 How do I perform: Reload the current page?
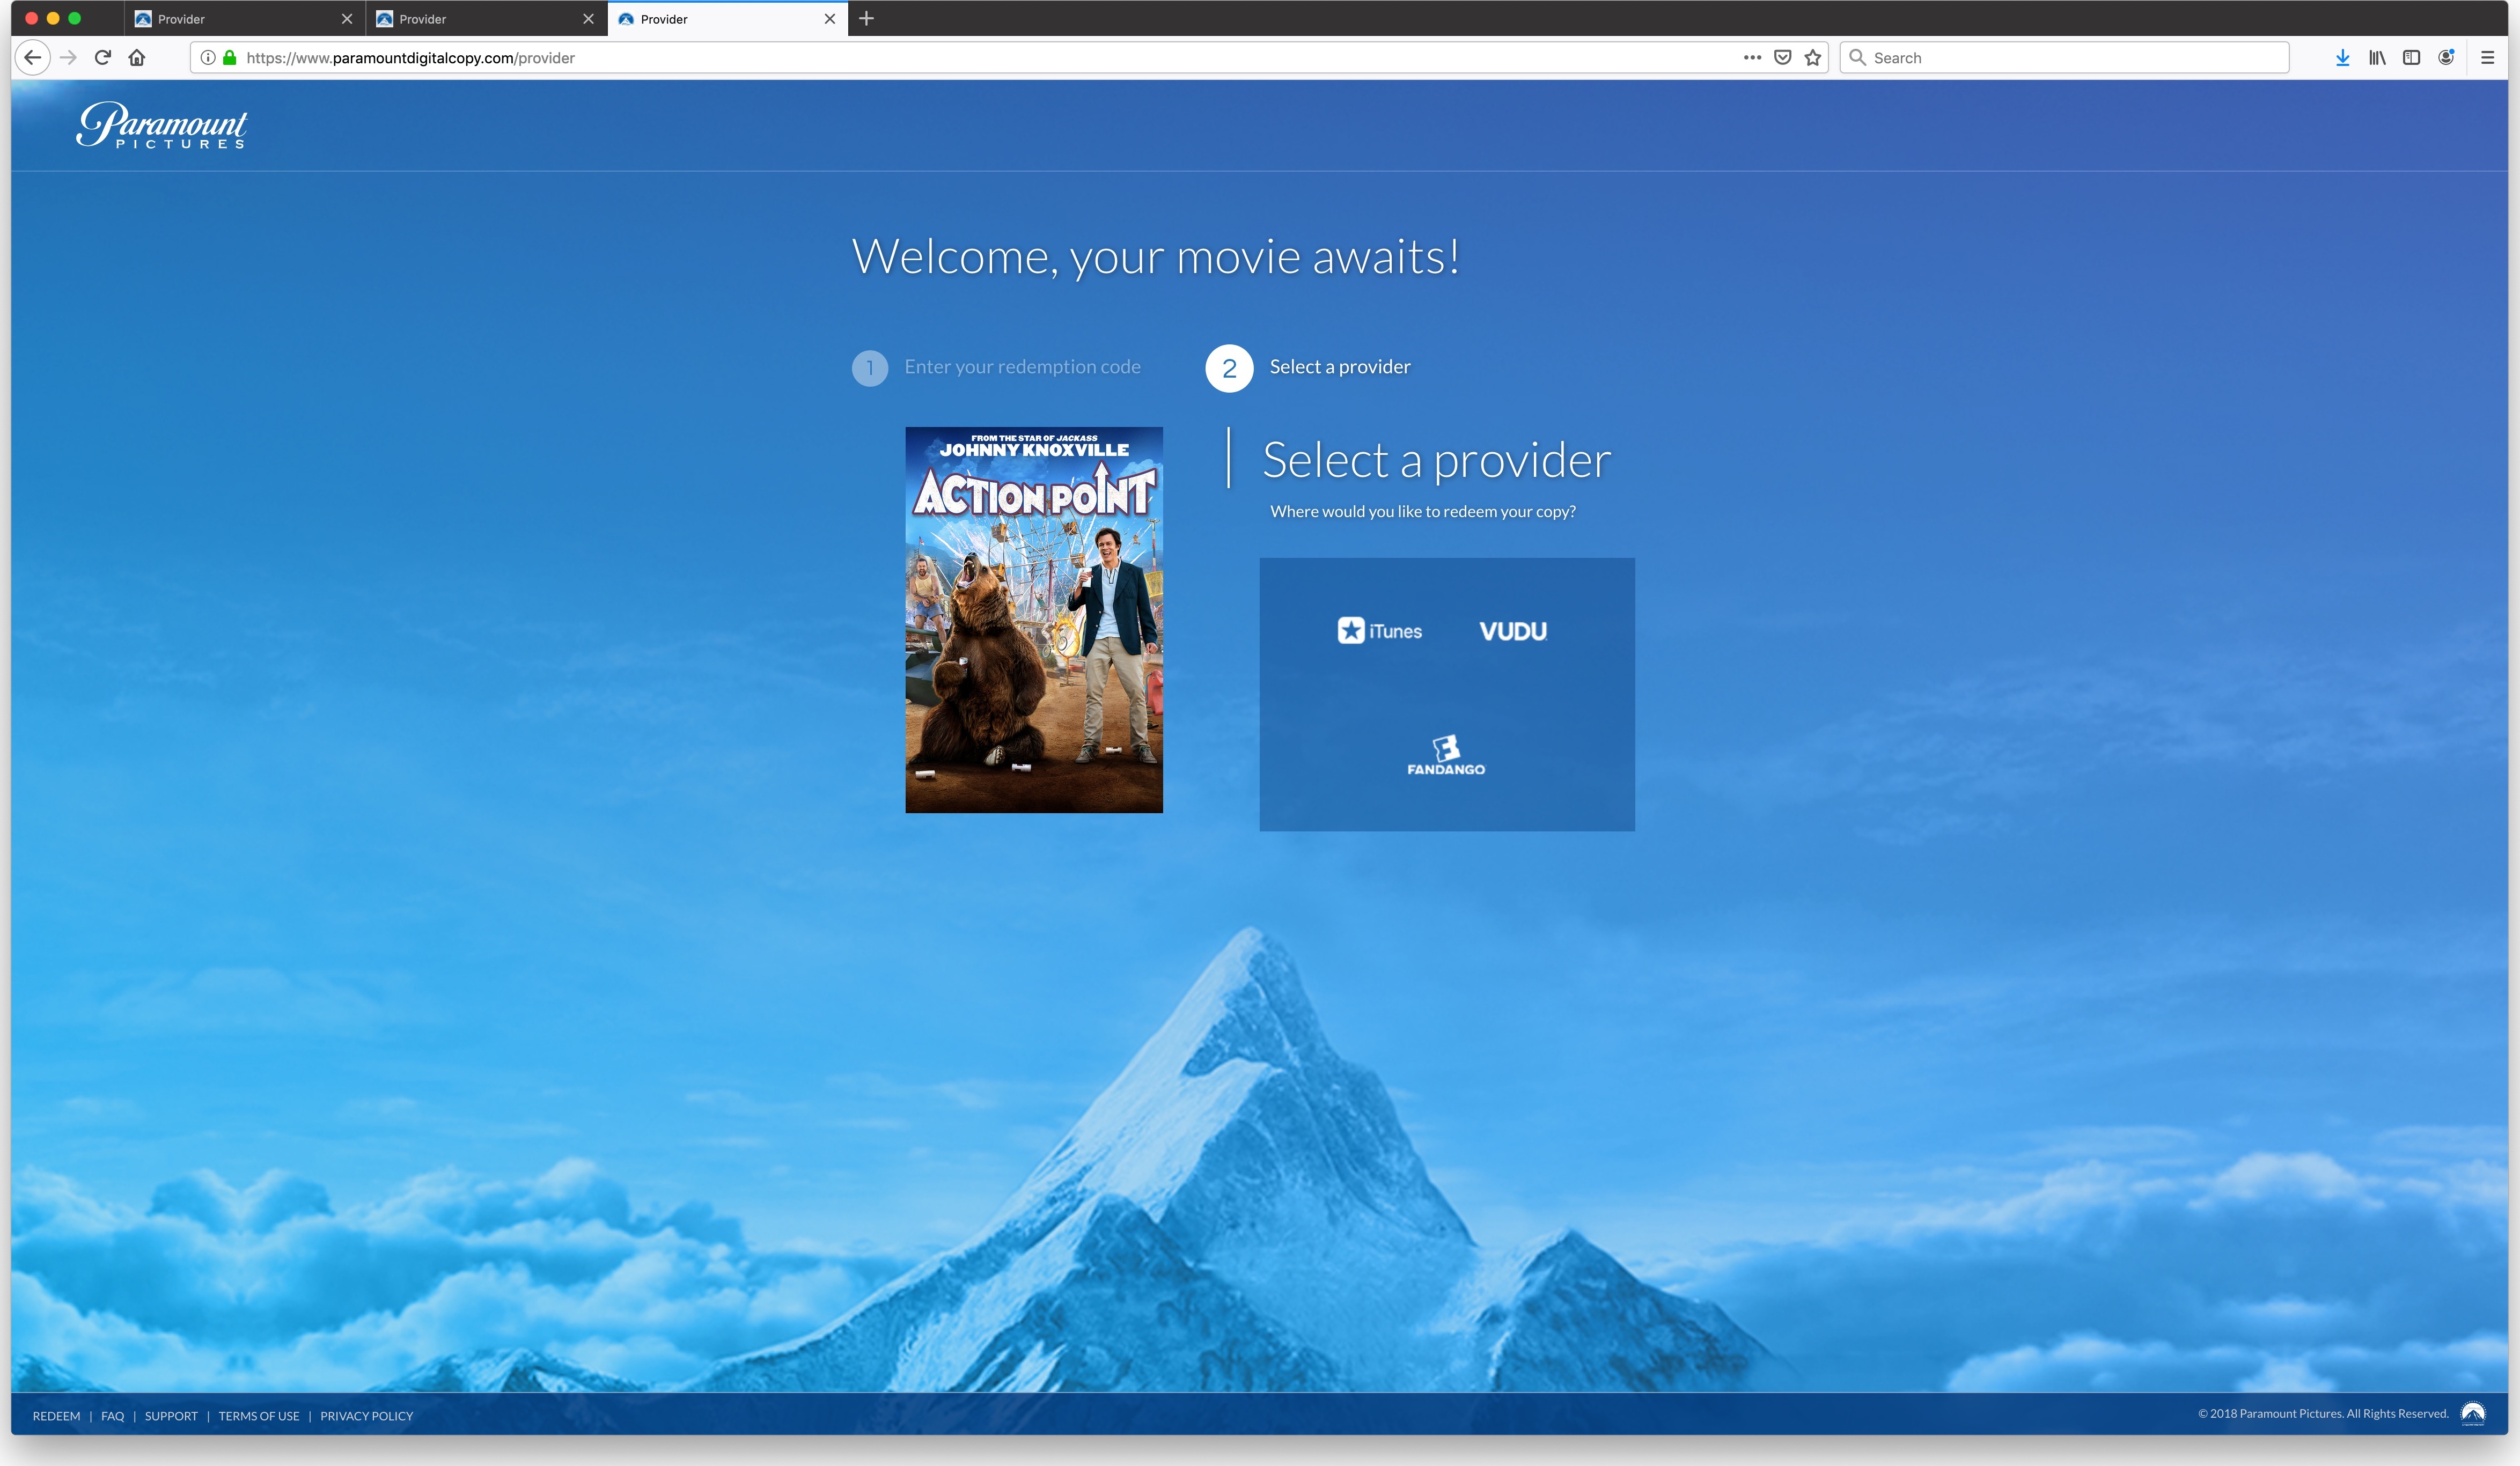click(103, 58)
